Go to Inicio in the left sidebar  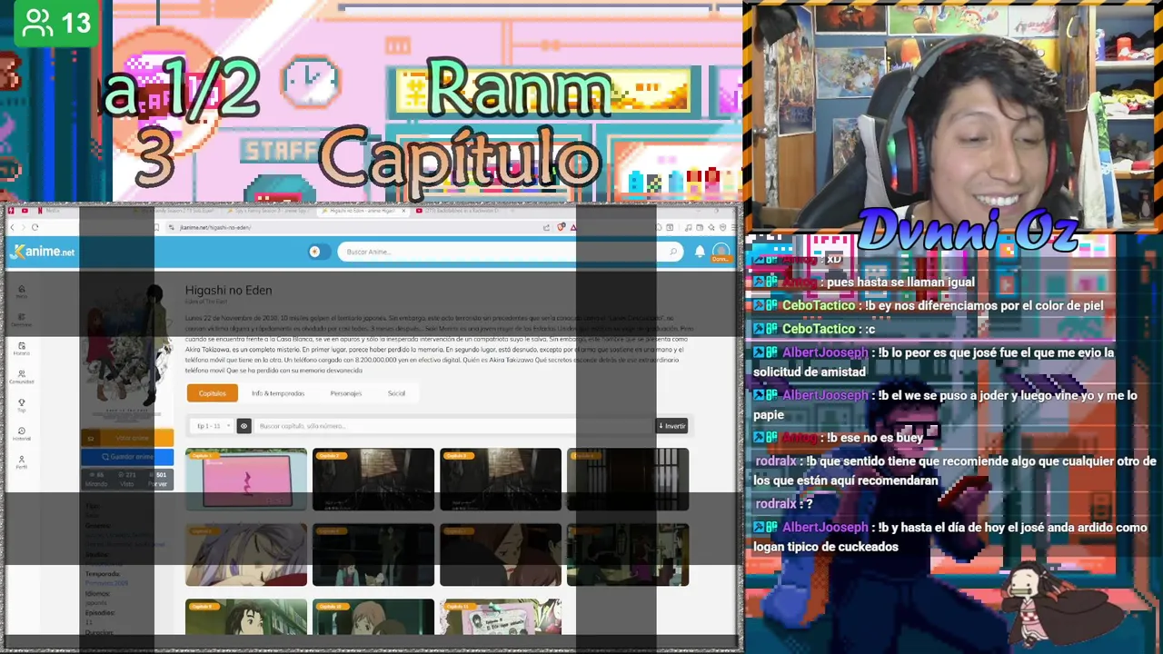click(21, 291)
